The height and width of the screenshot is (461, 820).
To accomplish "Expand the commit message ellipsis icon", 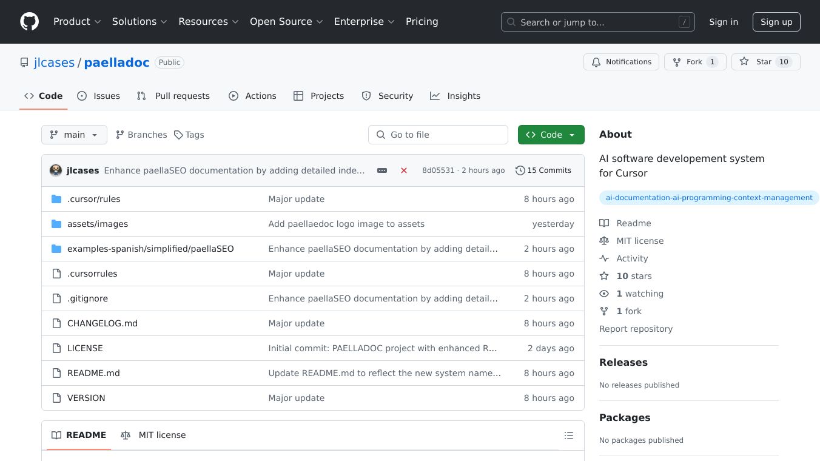I will (382, 170).
